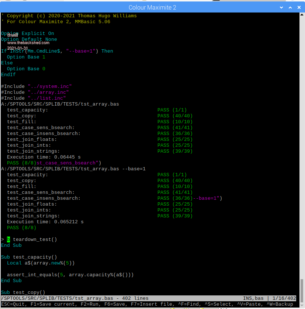Click the "Copyright (c) 2020-2021 Thomas Hugo Williams" comment
Screen dimensions: 305x309
tap(69, 16)
